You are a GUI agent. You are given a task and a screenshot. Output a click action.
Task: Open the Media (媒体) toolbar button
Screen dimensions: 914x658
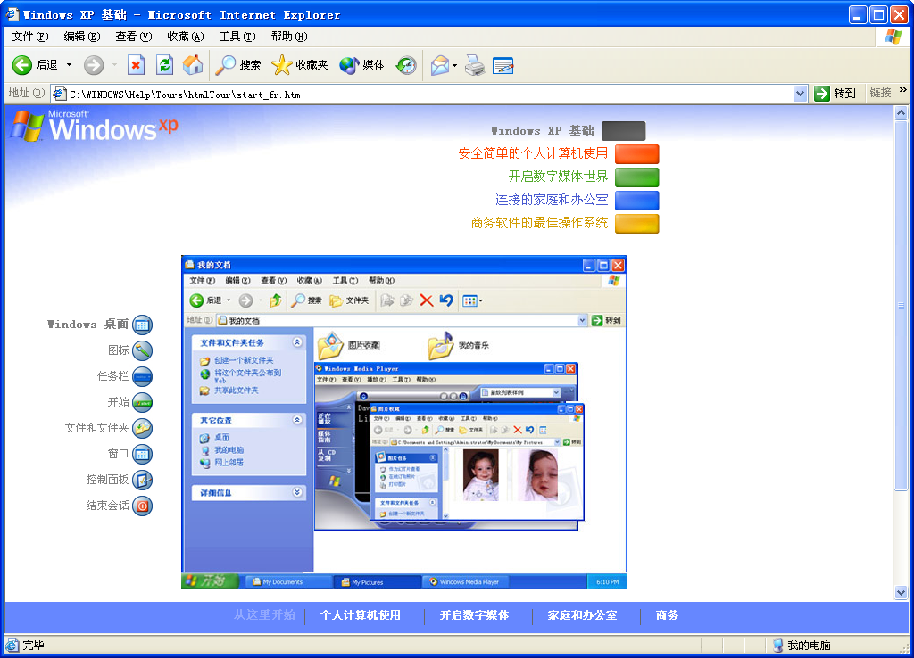362,65
